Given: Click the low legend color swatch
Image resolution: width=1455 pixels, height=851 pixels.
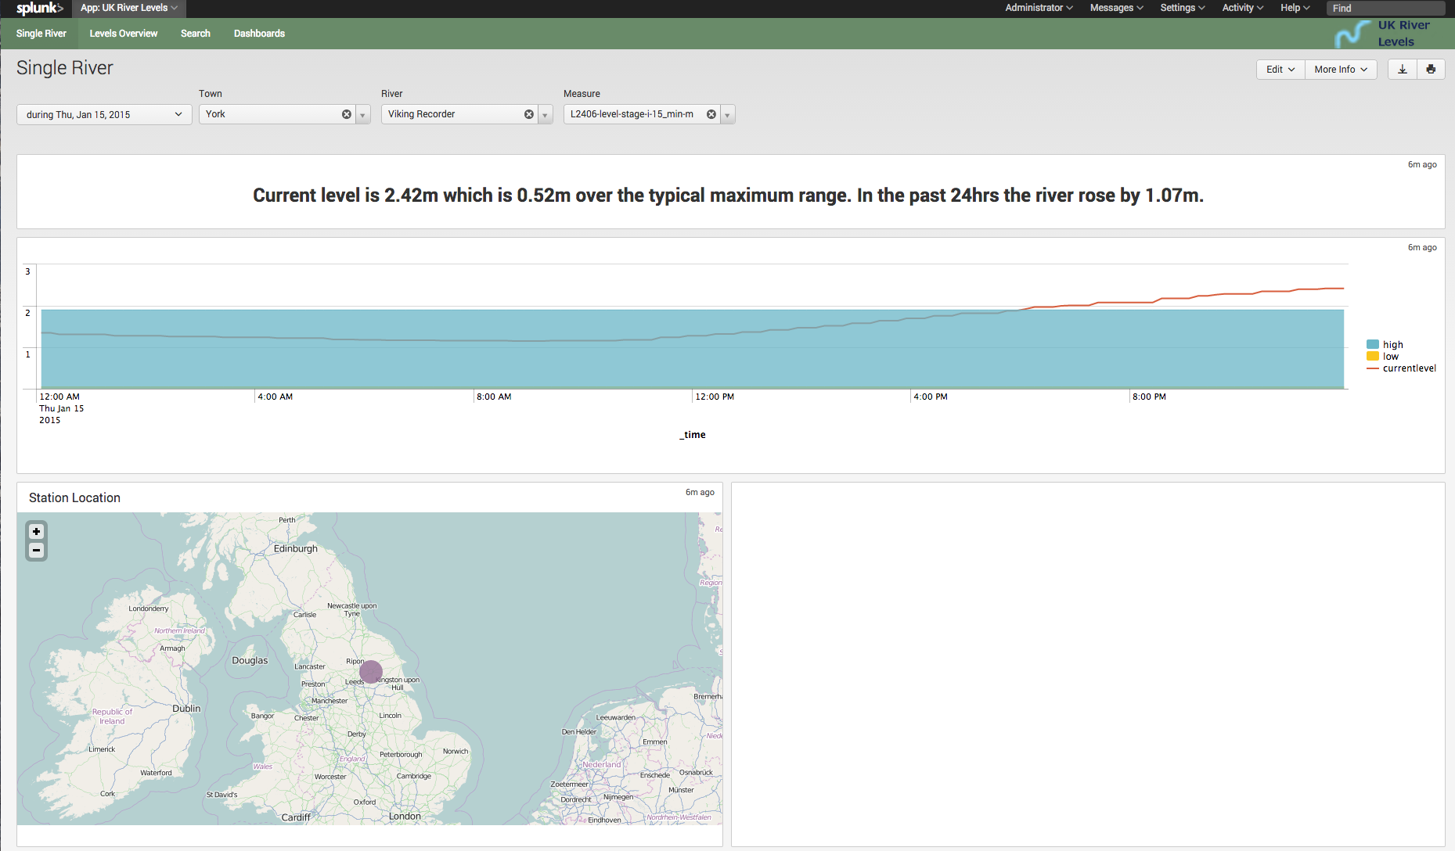Looking at the screenshot, I should pyautogui.click(x=1373, y=357).
